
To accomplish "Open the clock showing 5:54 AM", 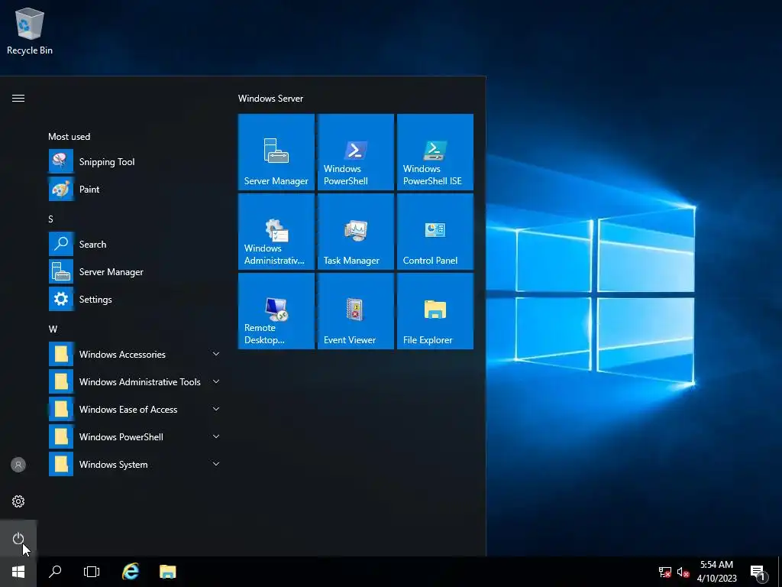I will click(x=716, y=572).
